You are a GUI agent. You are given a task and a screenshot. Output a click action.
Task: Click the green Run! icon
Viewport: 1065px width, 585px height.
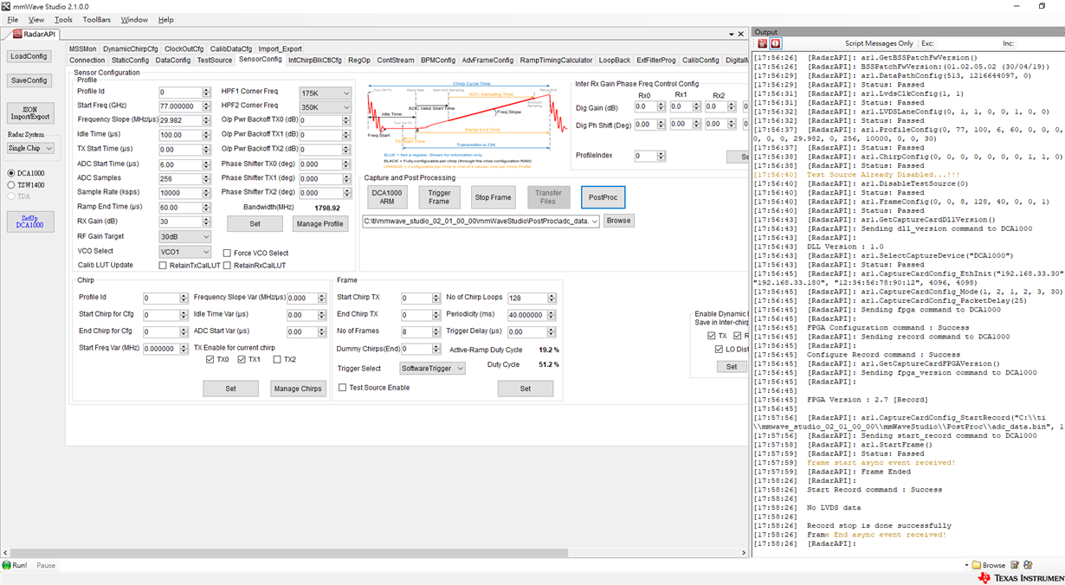click(x=7, y=565)
